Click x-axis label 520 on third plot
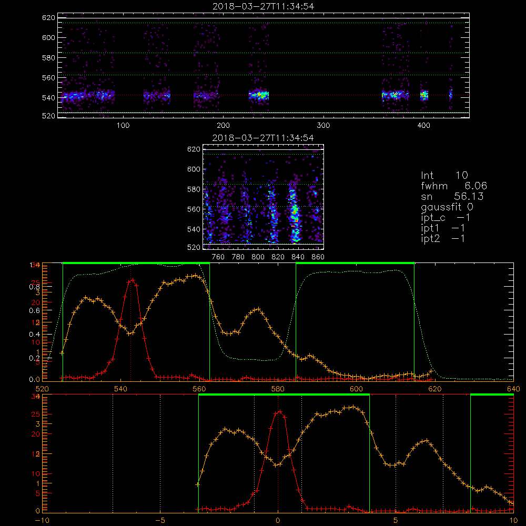Viewport: 526px width, 526px height. [42, 389]
